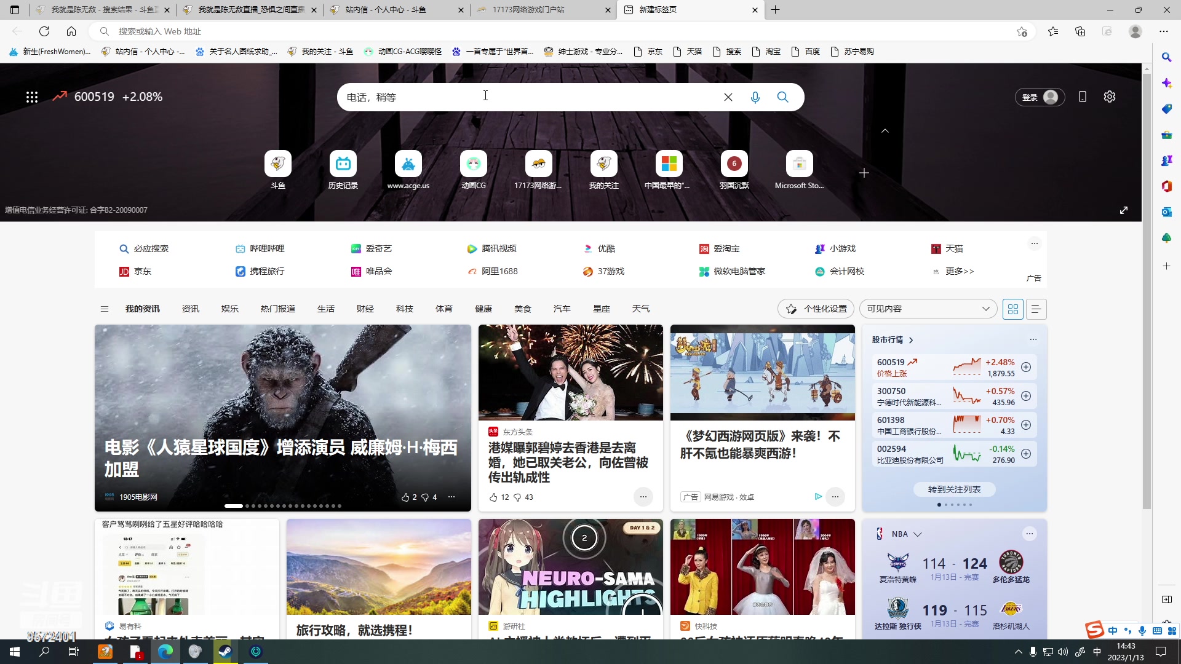Image resolution: width=1181 pixels, height=664 pixels.
Task: Click first stock card pagination dot
Action: pyautogui.click(x=939, y=505)
